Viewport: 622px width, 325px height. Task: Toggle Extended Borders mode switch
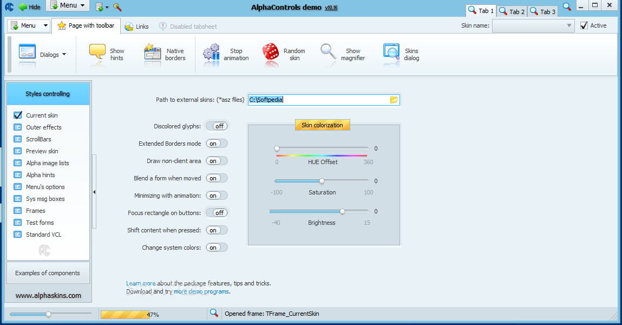tap(217, 144)
